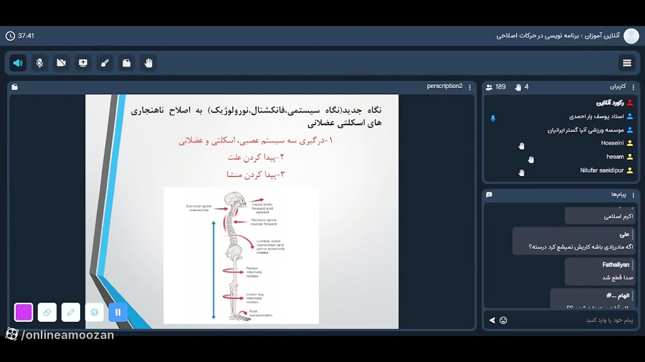Click the class title آنلاین آموزان at top
This screenshot has width=645, height=362.
(558, 36)
